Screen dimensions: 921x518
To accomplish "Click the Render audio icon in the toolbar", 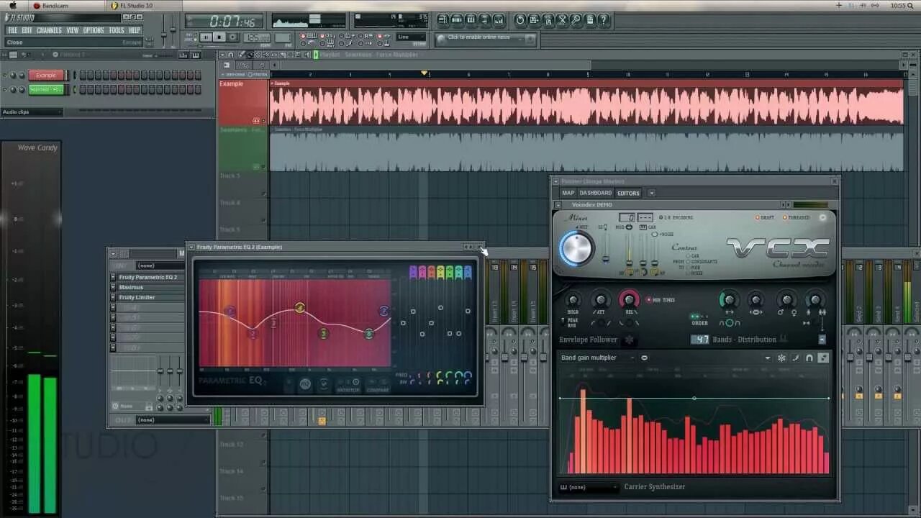I will (x=548, y=20).
